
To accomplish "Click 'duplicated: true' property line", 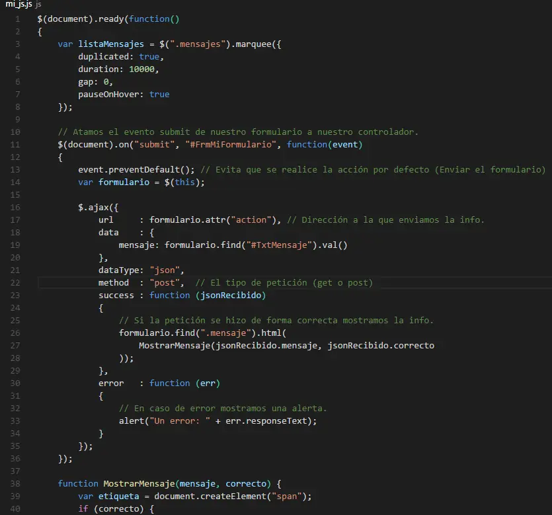I will coord(121,57).
